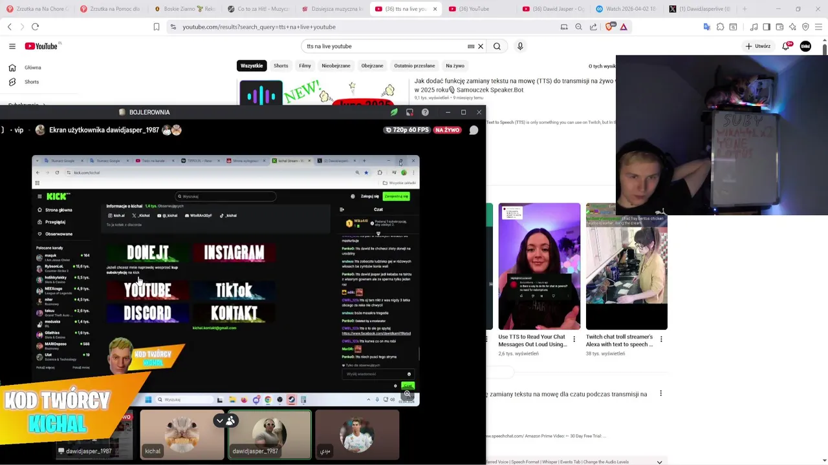Click the Utwórz create button
This screenshot has width=828, height=465.
tap(757, 46)
